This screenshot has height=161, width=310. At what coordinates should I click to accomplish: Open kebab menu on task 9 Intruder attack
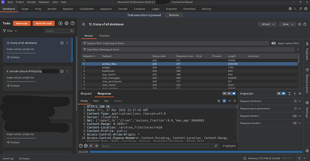(x=67, y=71)
